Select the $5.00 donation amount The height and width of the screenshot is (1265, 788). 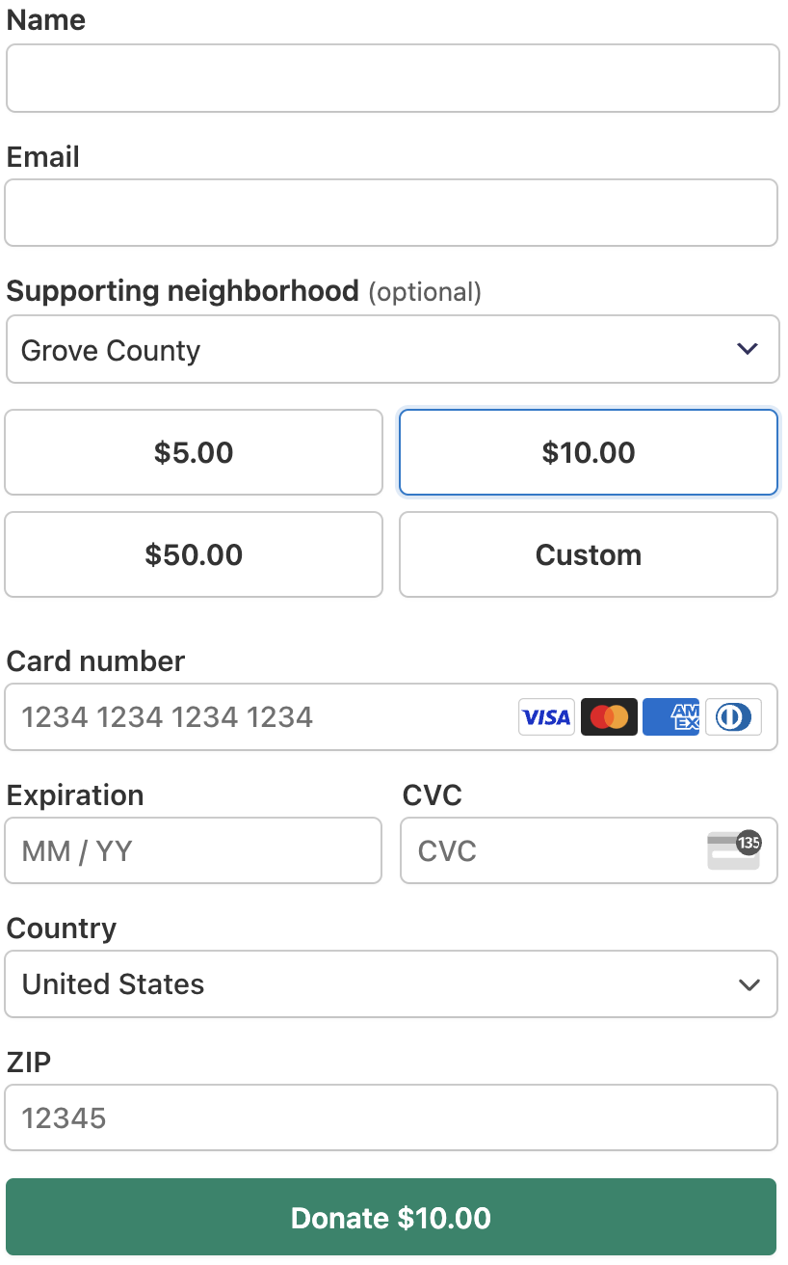point(194,452)
